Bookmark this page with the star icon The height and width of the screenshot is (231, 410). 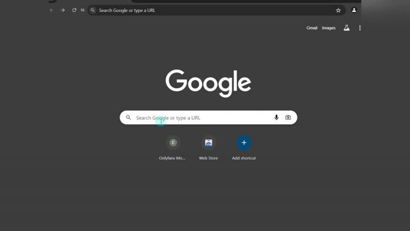tap(338, 10)
